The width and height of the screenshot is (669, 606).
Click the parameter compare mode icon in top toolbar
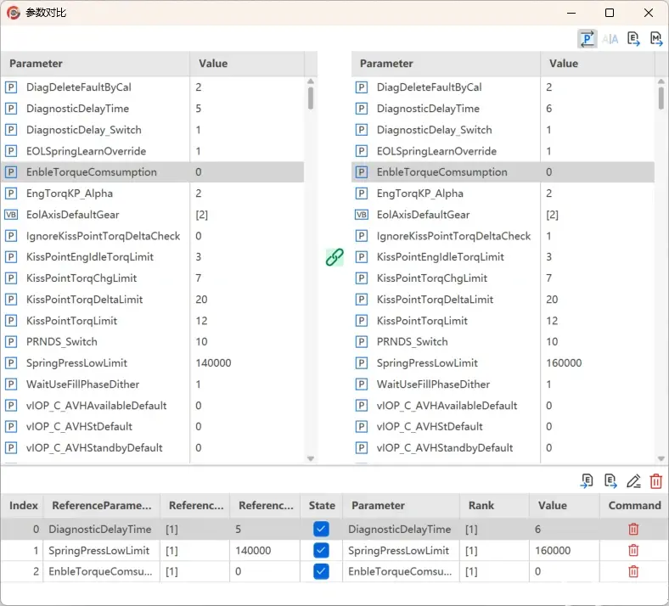click(x=587, y=39)
